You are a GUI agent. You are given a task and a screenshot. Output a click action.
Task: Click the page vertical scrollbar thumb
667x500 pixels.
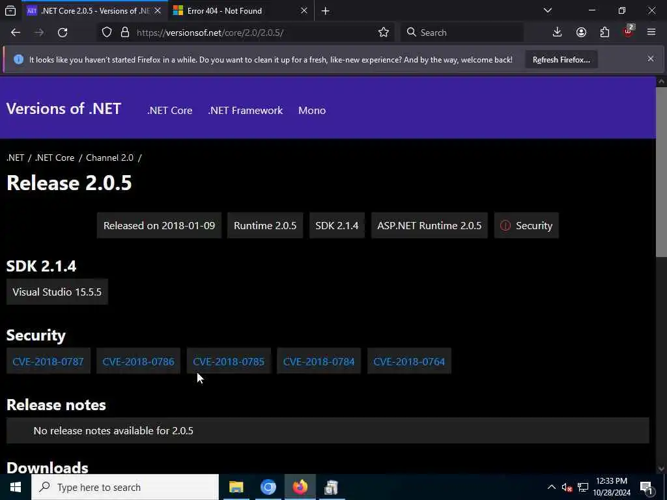coord(661,172)
